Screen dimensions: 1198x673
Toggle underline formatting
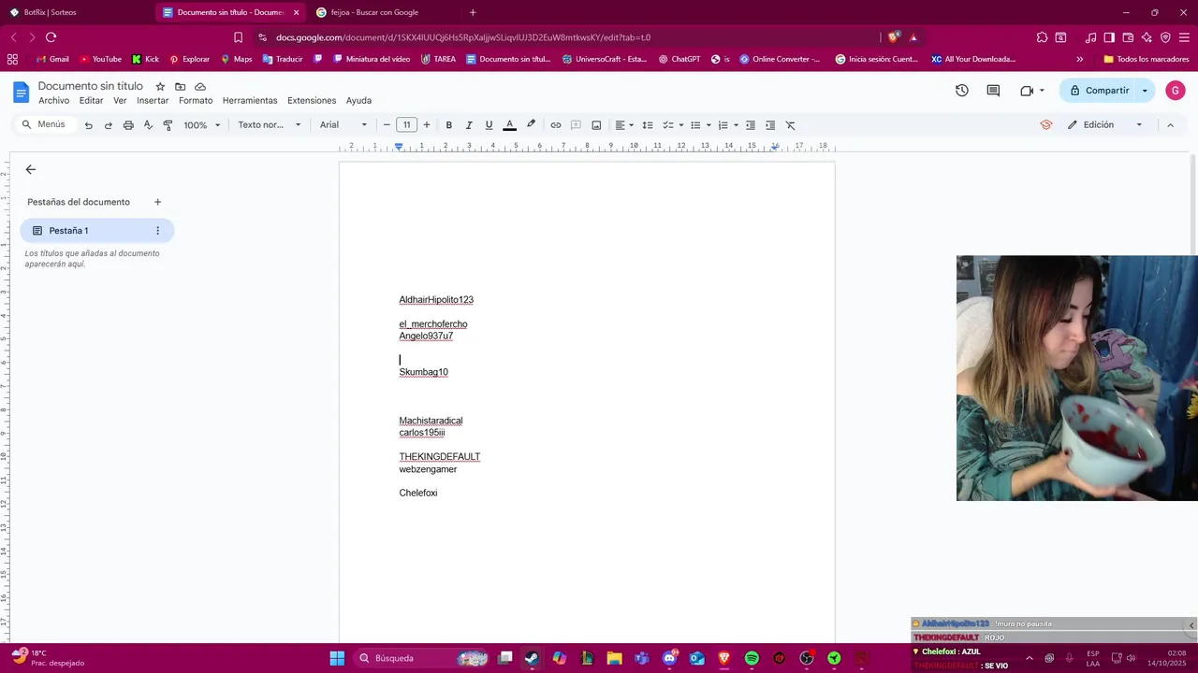pyautogui.click(x=489, y=125)
